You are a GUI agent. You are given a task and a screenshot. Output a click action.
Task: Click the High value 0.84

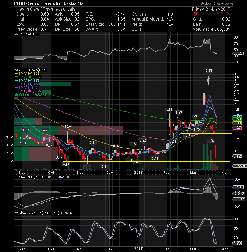tap(45, 19)
